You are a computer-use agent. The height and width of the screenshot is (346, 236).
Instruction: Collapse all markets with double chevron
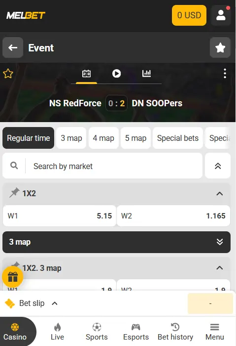point(218,166)
